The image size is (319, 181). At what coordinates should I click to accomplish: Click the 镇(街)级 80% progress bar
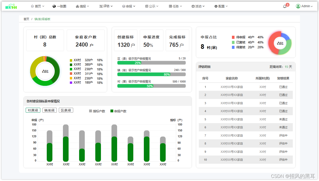[152, 74]
